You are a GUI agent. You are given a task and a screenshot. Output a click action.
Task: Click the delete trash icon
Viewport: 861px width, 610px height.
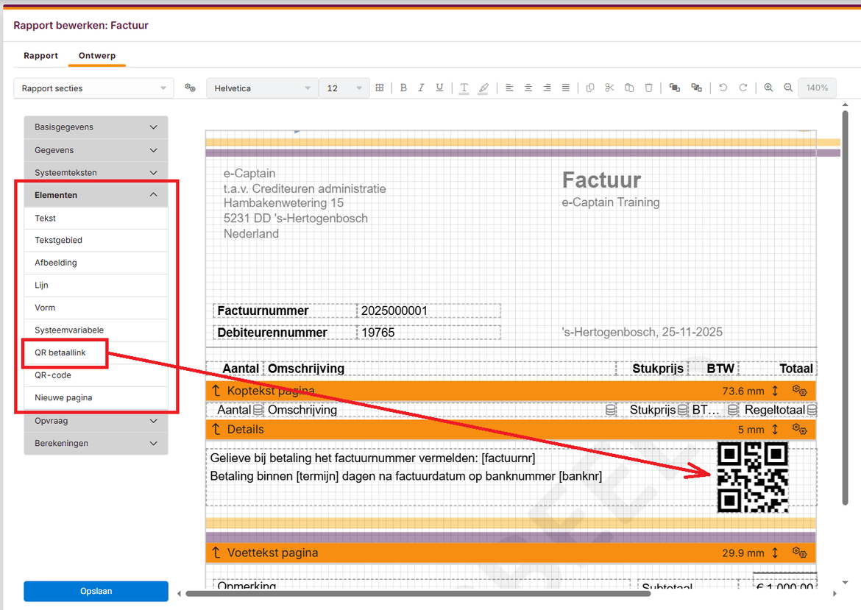coord(648,88)
